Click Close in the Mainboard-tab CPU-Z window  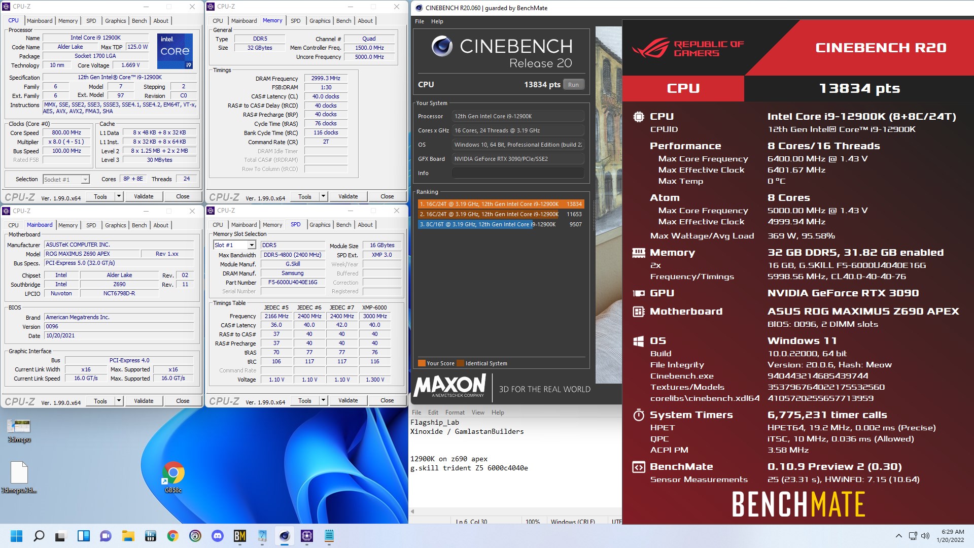183,401
